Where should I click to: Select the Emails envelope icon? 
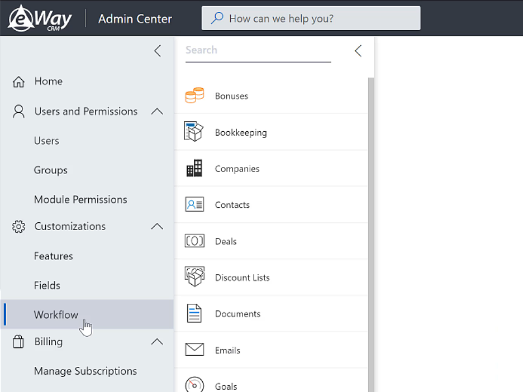194,350
